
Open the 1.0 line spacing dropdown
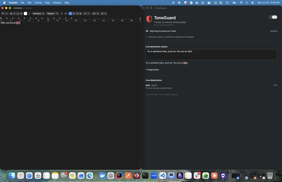(95, 14)
